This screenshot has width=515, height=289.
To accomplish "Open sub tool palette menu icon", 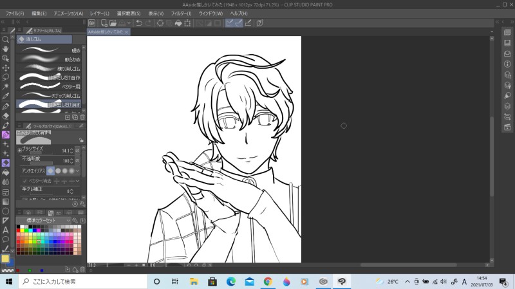I will click(x=19, y=30).
